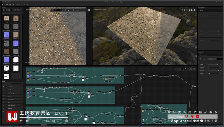Toggle the G channel in the 2D viewport

[58, 10]
